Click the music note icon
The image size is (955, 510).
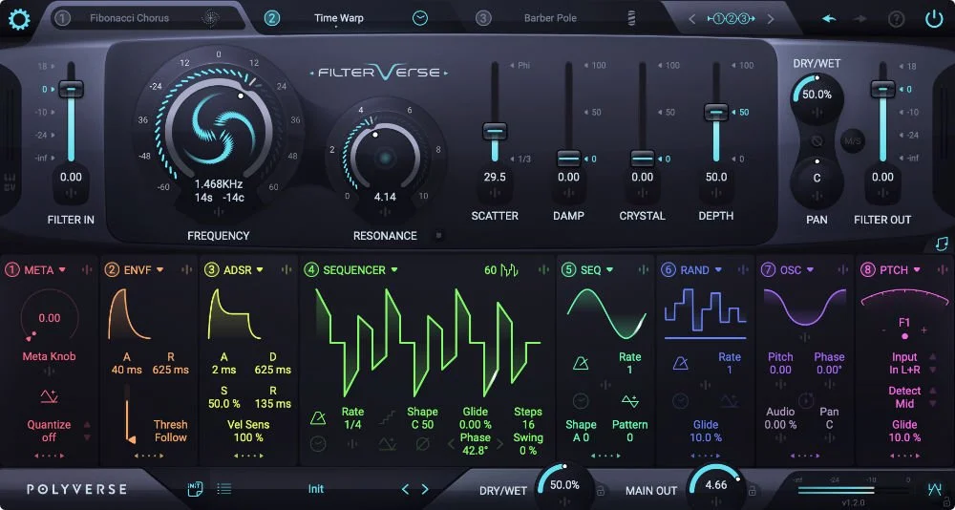942,244
